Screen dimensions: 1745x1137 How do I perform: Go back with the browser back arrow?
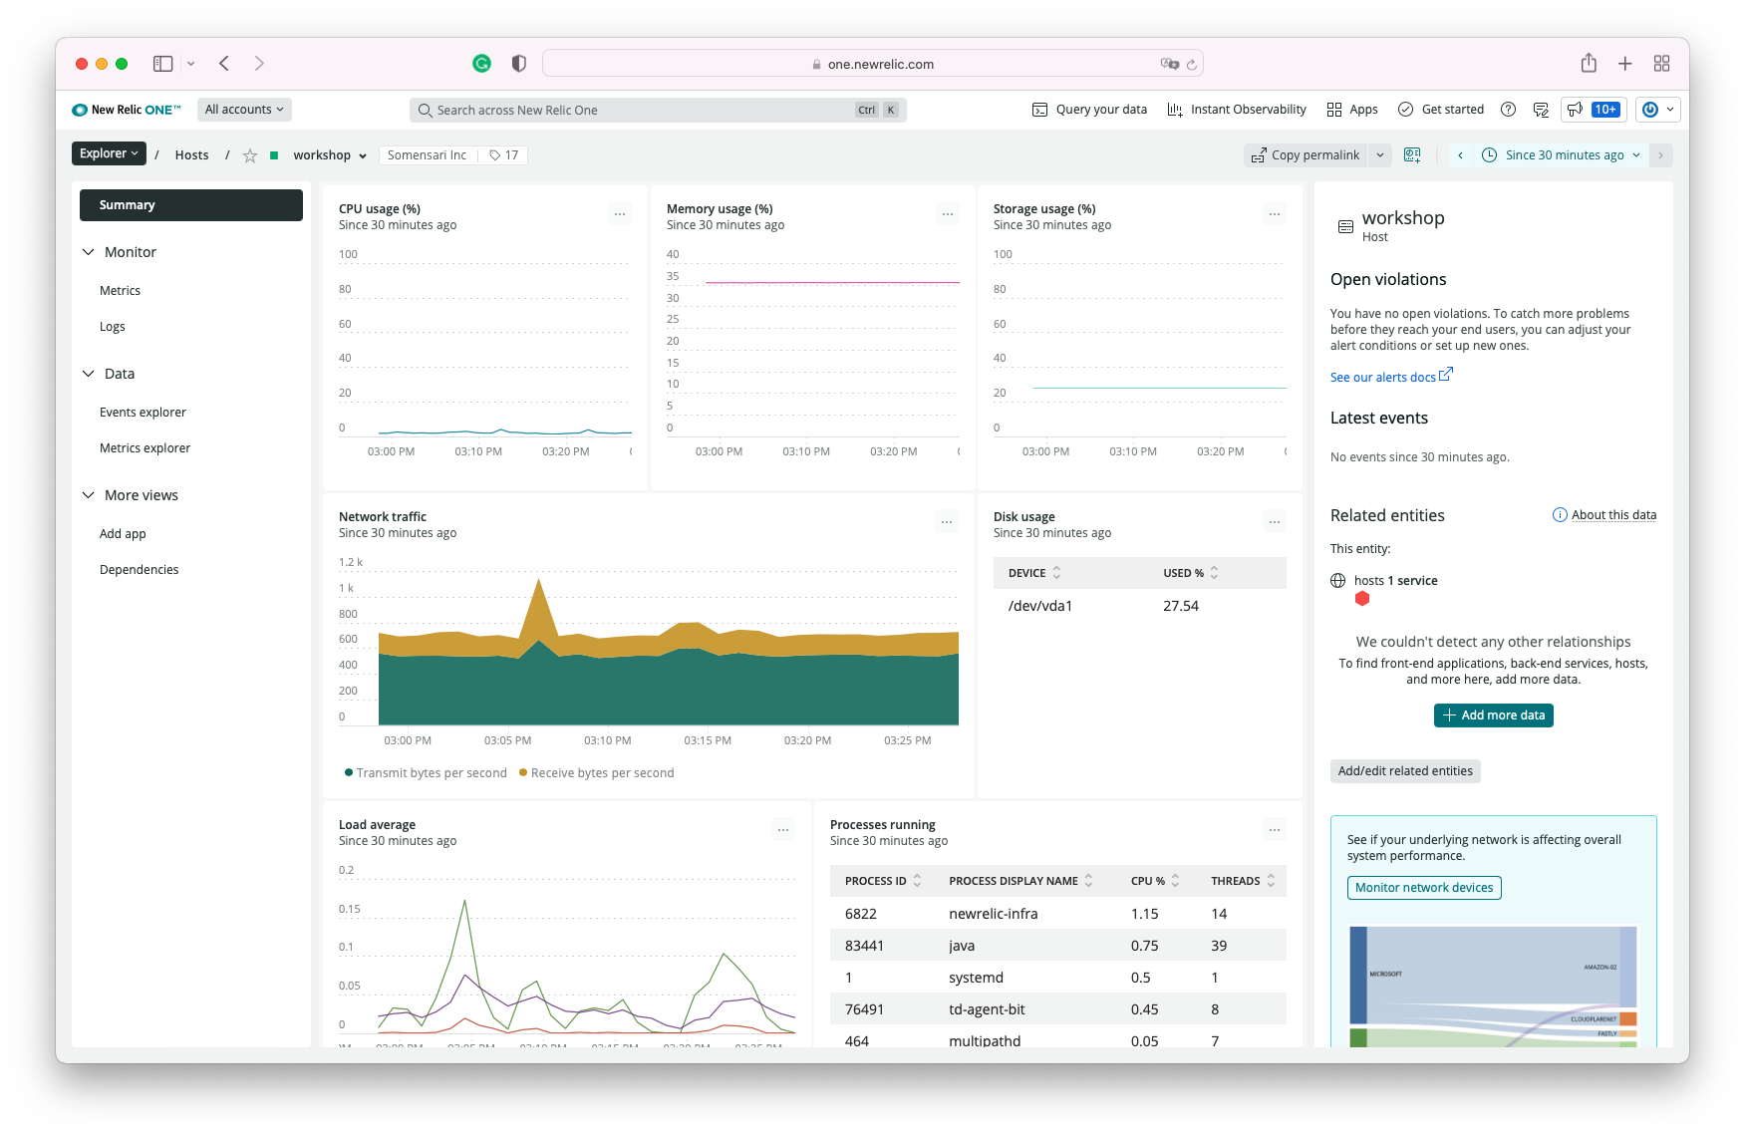[224, 64]
